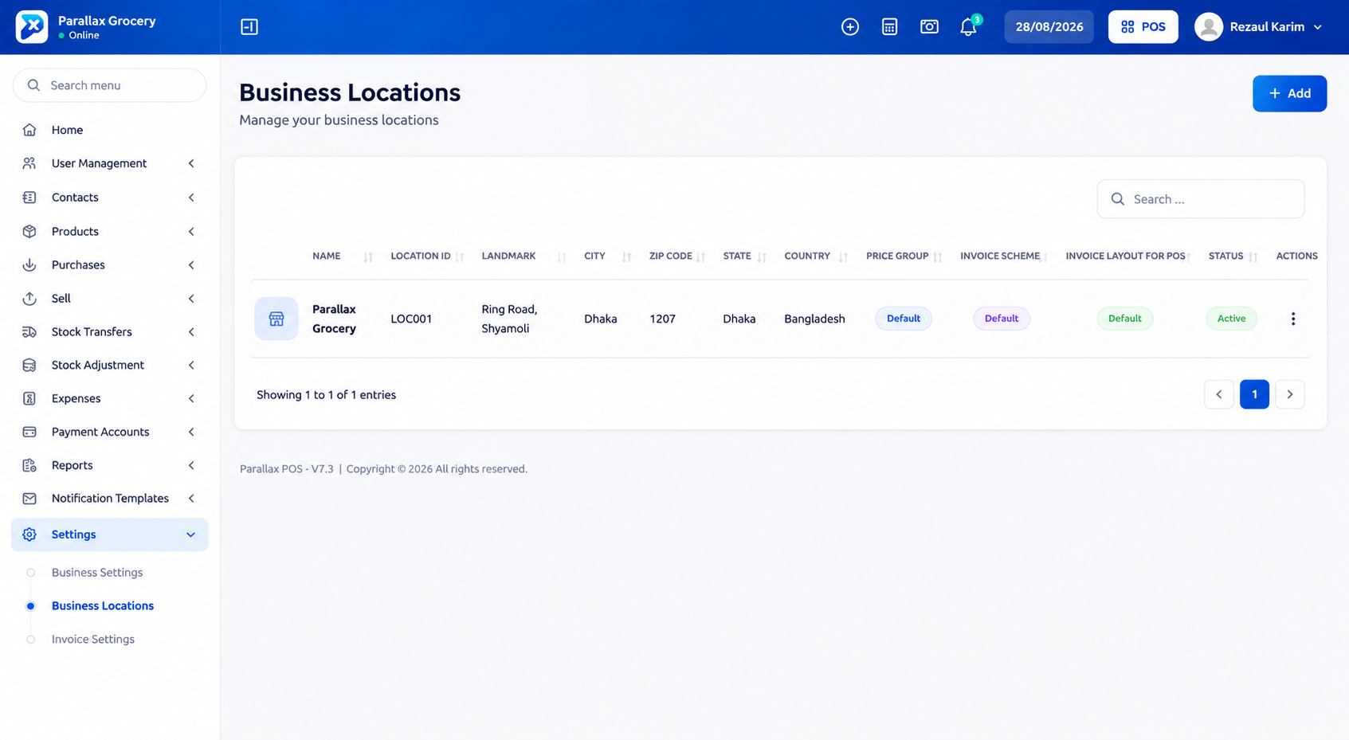Sort table by Location ID column
Screen dimensions: 1349x740
click(427, 256)
